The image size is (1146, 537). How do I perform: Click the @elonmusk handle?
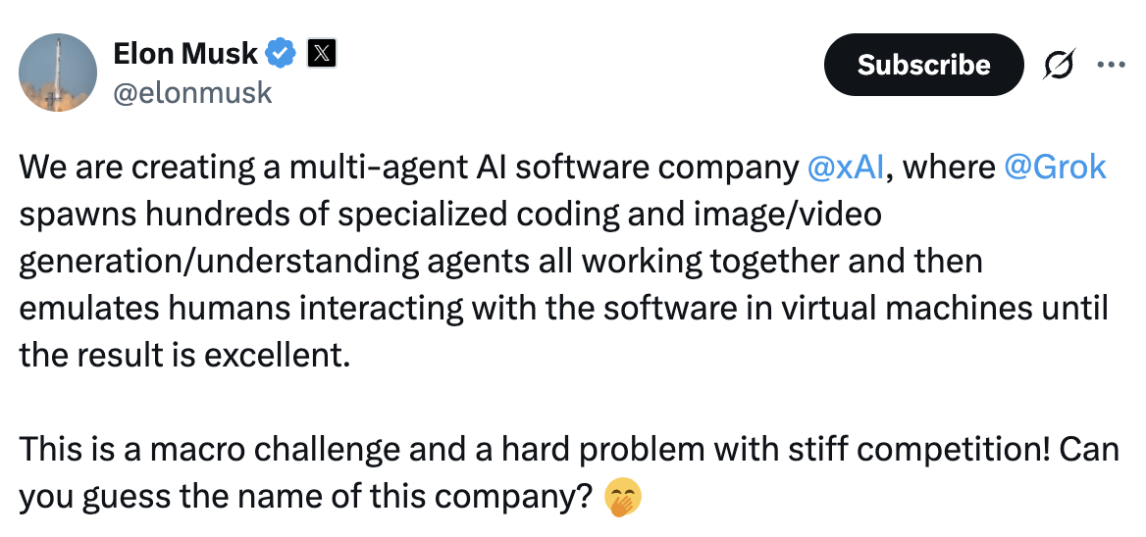(193, 93)
